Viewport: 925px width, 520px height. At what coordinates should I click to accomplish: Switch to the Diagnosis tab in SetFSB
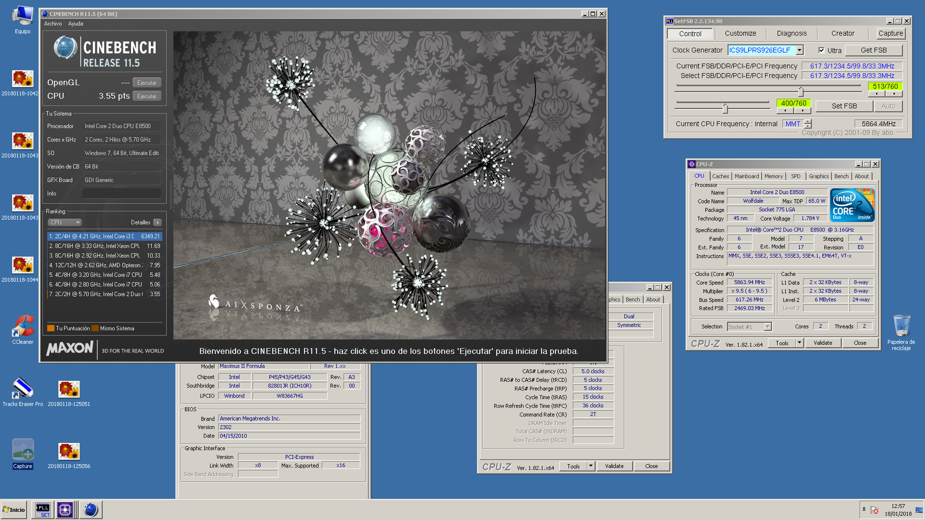click(792, 33)
